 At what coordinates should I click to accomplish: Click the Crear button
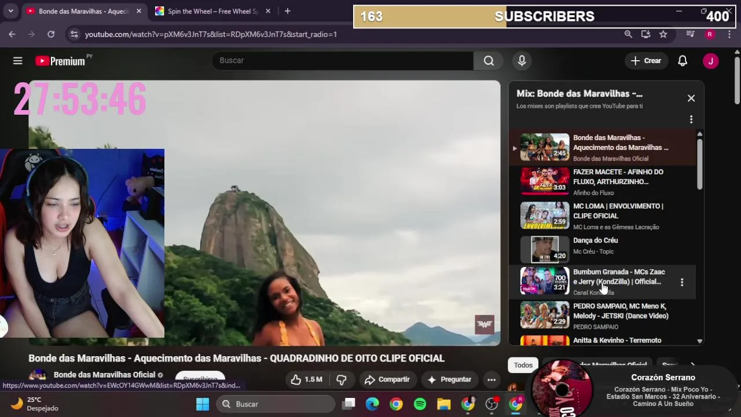coord(646,61)
